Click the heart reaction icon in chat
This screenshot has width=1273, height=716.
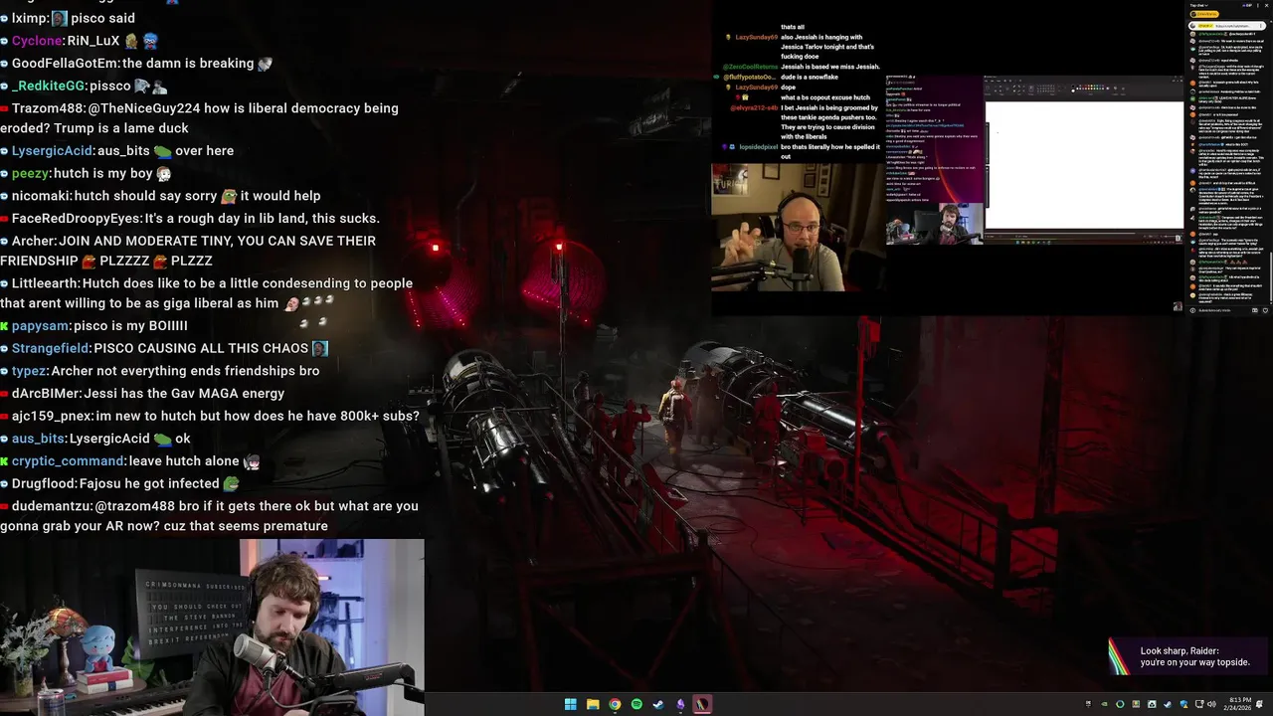pos(1265,310)
